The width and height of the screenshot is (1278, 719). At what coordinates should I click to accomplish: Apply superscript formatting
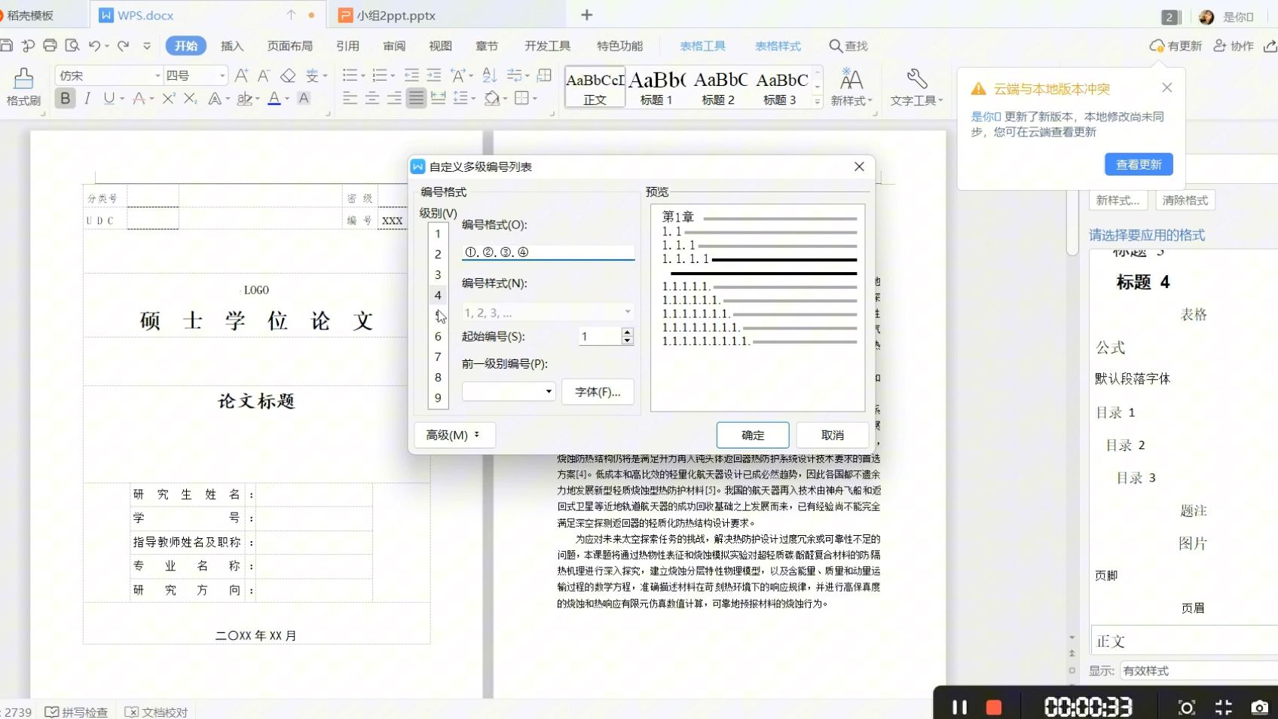coord(169,98)
